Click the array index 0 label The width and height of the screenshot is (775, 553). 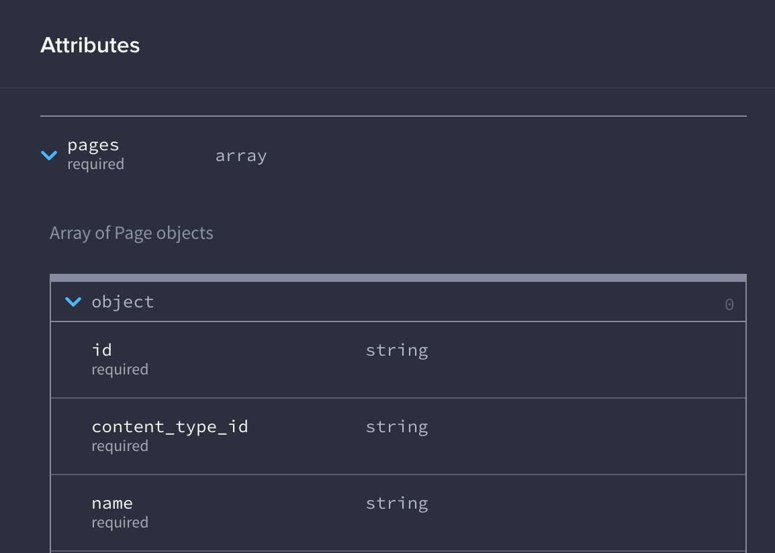(729, 305)
